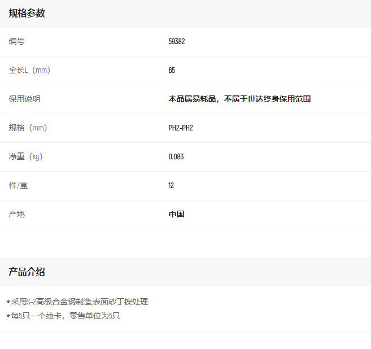Select the 规格(mm) label
371x349 pixels.
click(28, 128)
